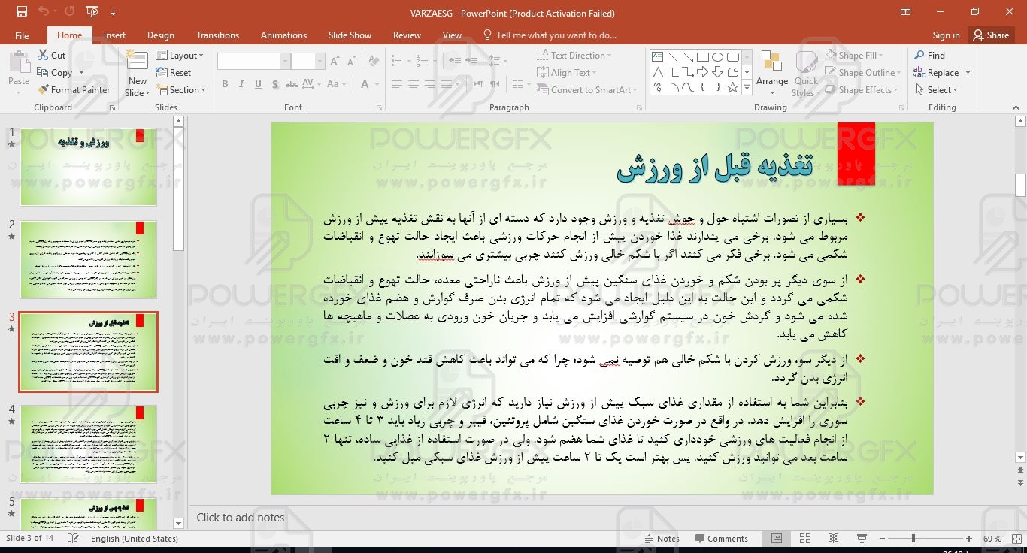
Task: Click the Save icon in quick access toolbar
Action: [21, 12]
